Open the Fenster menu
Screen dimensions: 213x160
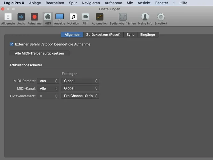162,3
